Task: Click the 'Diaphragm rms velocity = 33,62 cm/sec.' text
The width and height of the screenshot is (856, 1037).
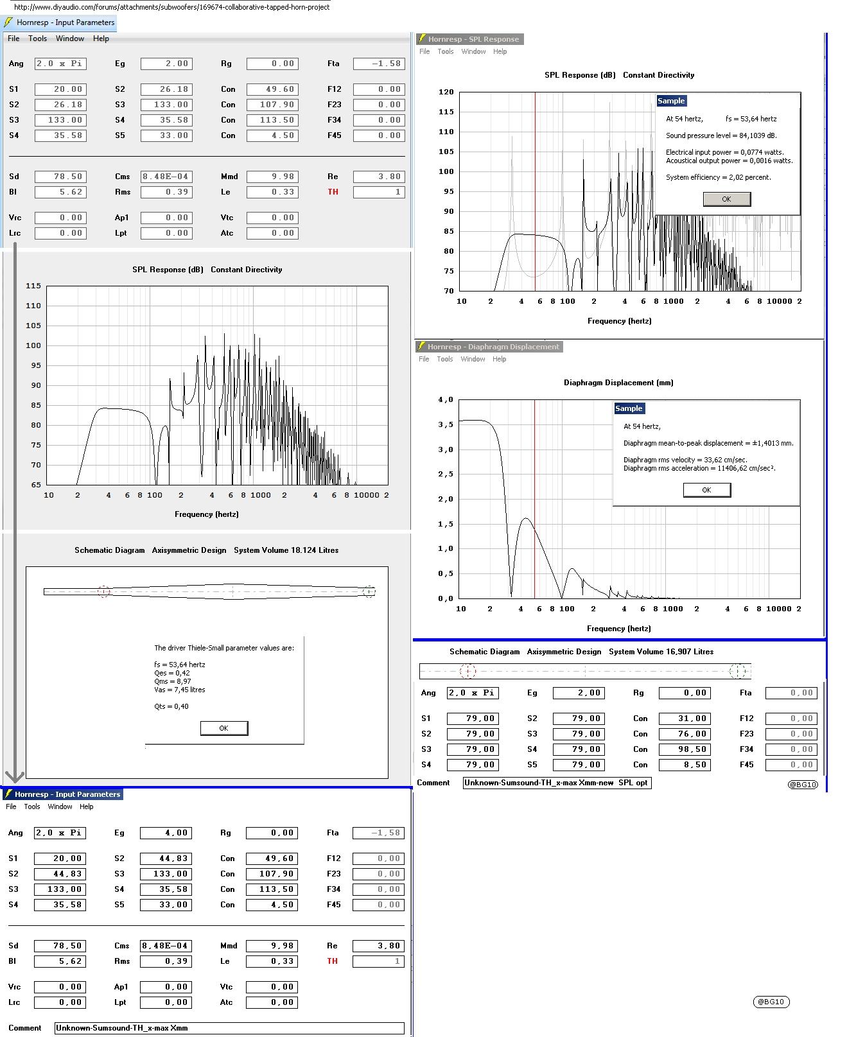Action: point(685,460)
